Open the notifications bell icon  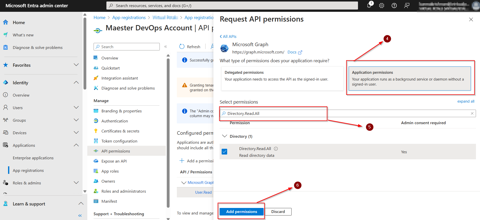(x=369, y=6)
